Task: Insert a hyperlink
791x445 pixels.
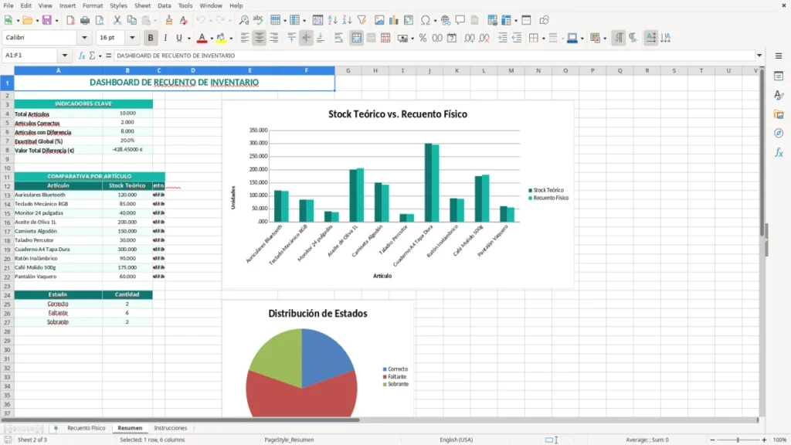Action: tap(446, 20)
